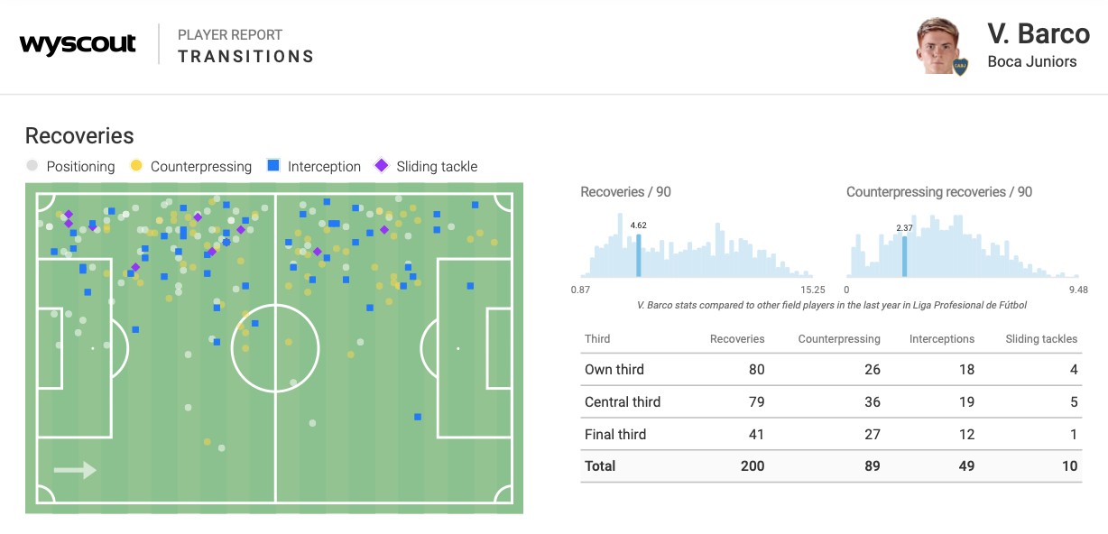Select the Central third table row

pyautogui.click(x=830, y=402)
